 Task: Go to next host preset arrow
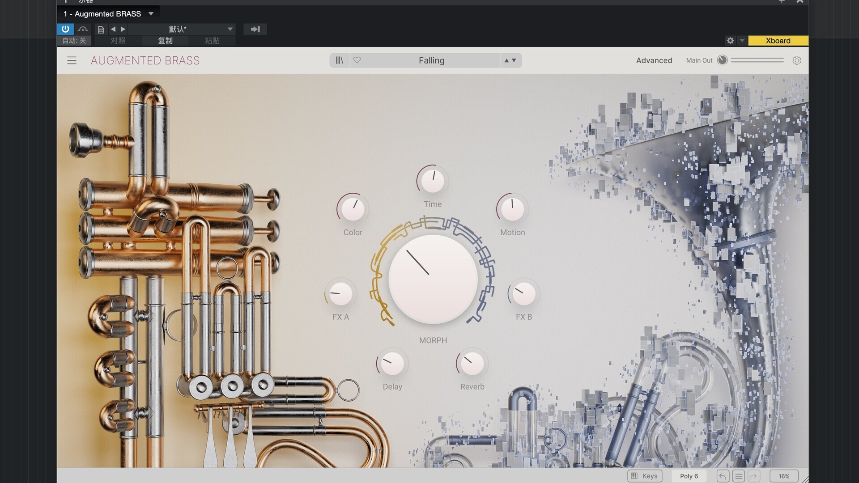123,29
